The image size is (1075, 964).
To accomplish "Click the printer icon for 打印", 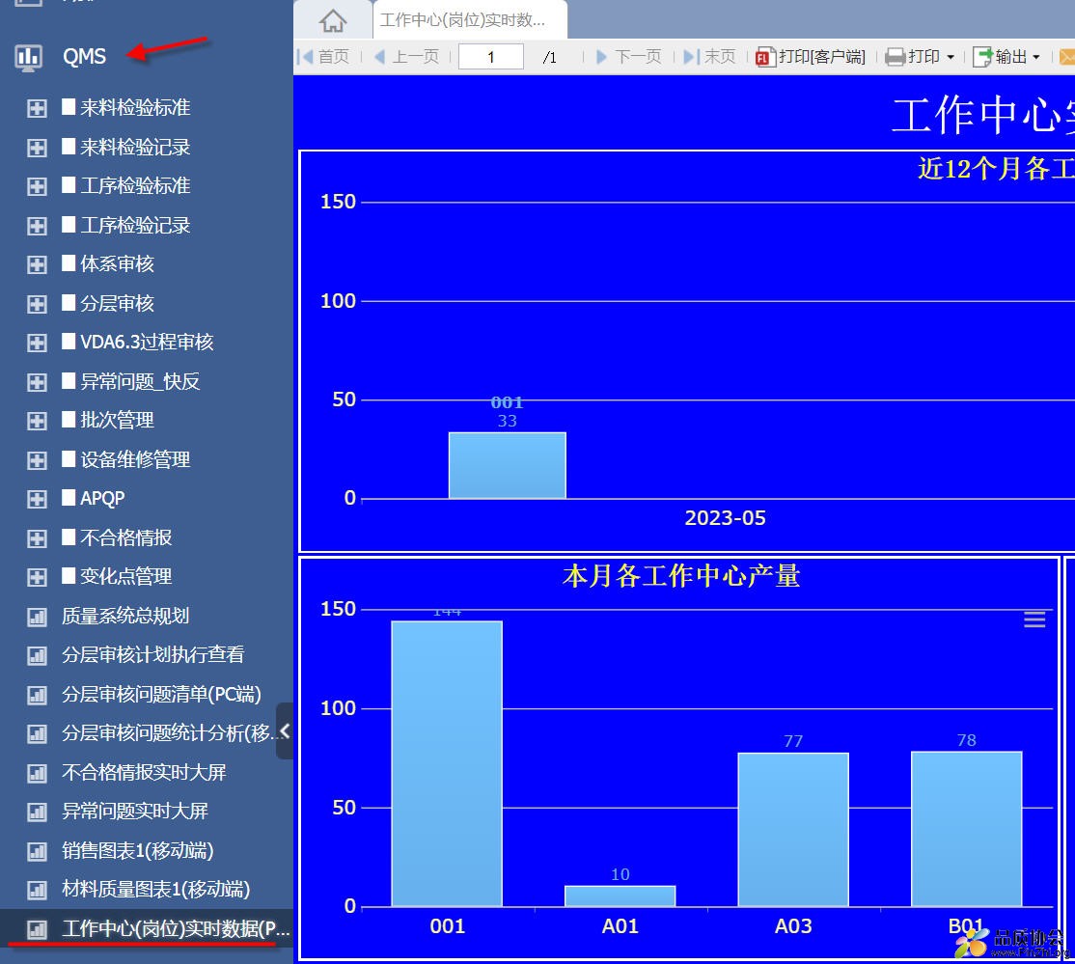I will tap(895, 57).
